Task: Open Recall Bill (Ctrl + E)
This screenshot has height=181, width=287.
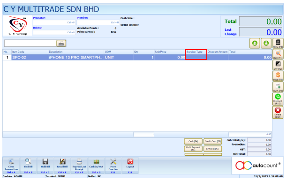Action: [x=62, y=166]
